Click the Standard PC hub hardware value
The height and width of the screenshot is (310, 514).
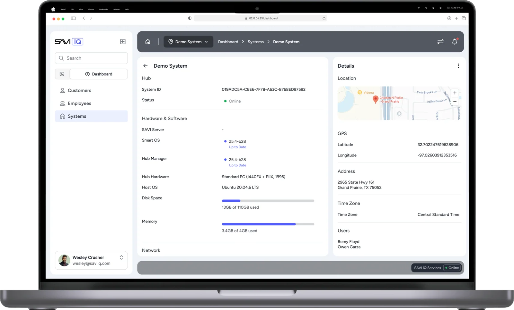click(253, 177)
